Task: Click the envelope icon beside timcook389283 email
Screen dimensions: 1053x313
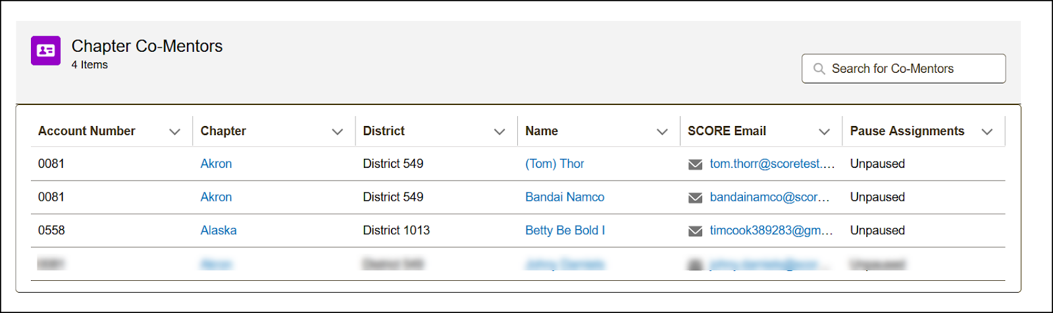Action: click(x=695, y=231)
